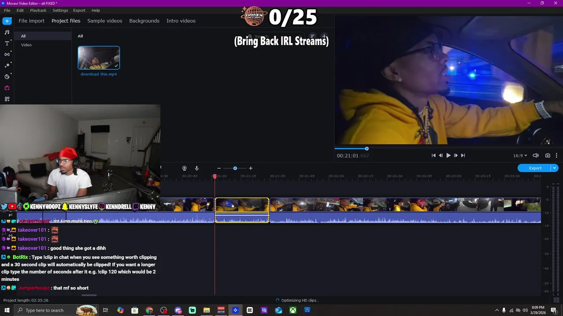The height and width of the screenshot is (316, 563).
Task: Show hidden system tray icons
Action: (x=497, y=310)
